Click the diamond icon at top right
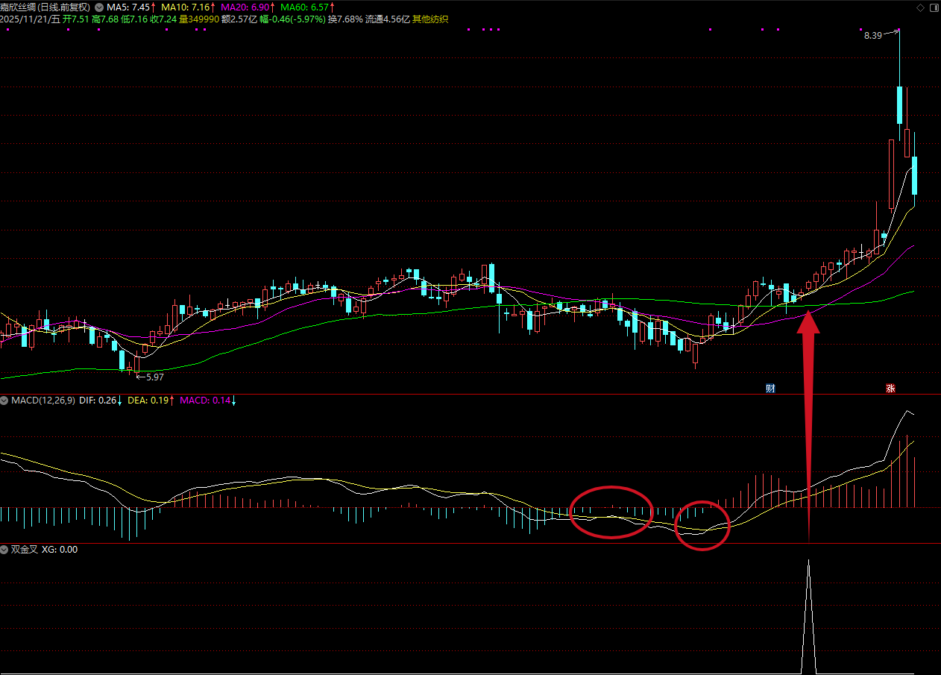Viewport: 941px width, 675px height. pyautogui.click(x=920, y=7)
